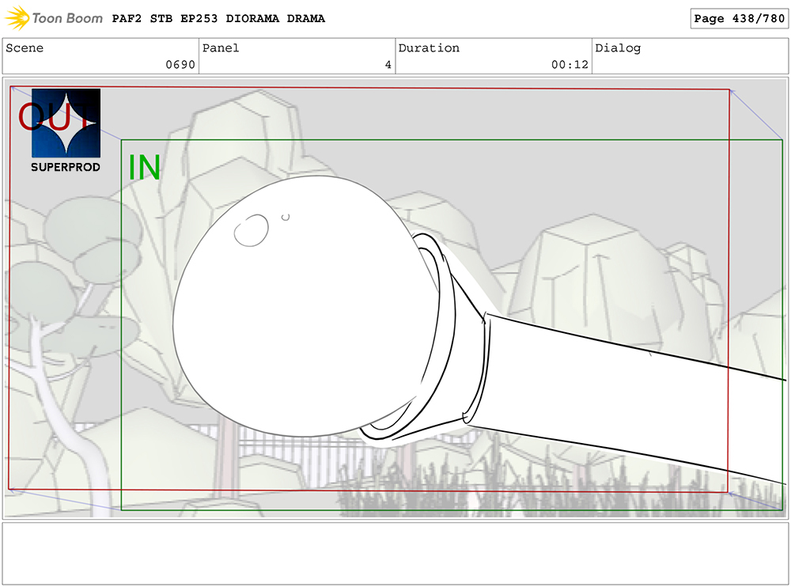Click the "Scene" header label
The image size is (791, 587).
click(x=25, y=48)
